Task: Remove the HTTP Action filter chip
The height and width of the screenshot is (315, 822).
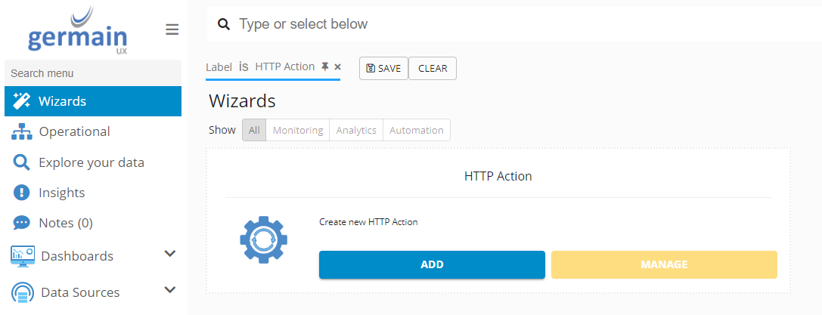Action: [x=337, y=66]
